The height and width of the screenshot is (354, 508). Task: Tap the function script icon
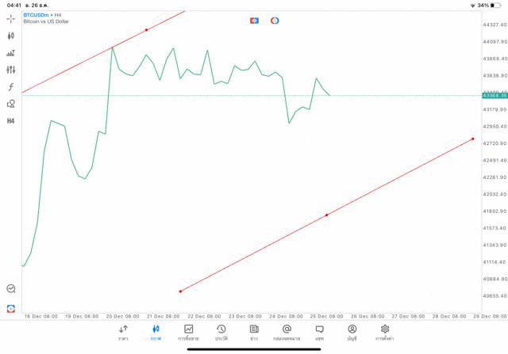[11, 87]
